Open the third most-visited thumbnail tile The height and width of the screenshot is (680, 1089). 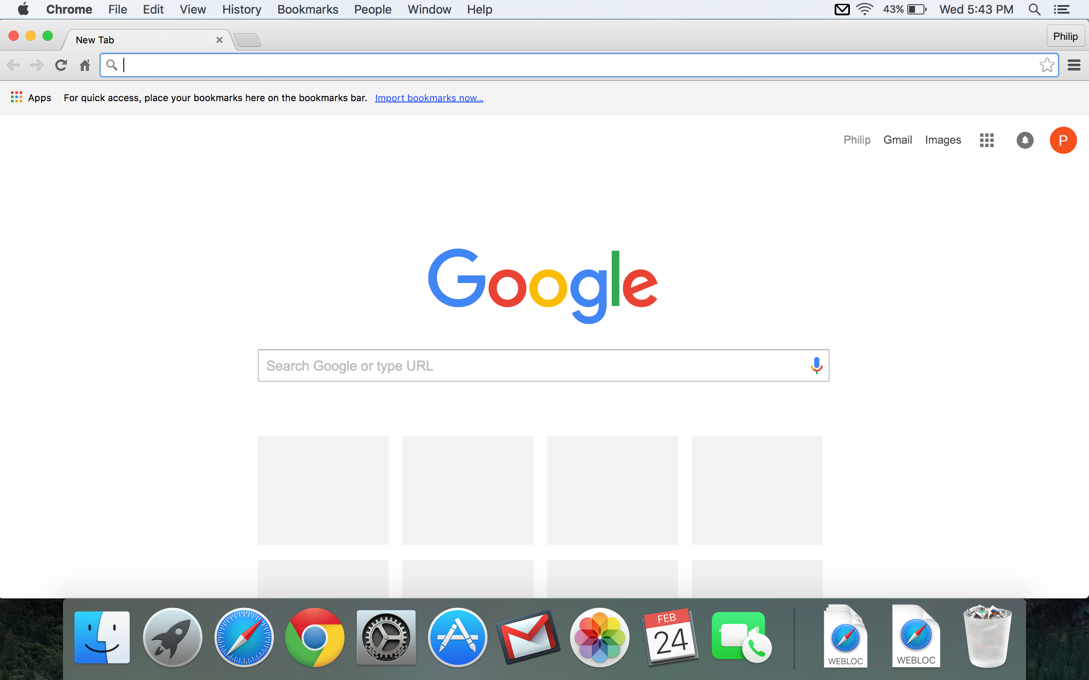pyautogui.click(x=612, y=490)
